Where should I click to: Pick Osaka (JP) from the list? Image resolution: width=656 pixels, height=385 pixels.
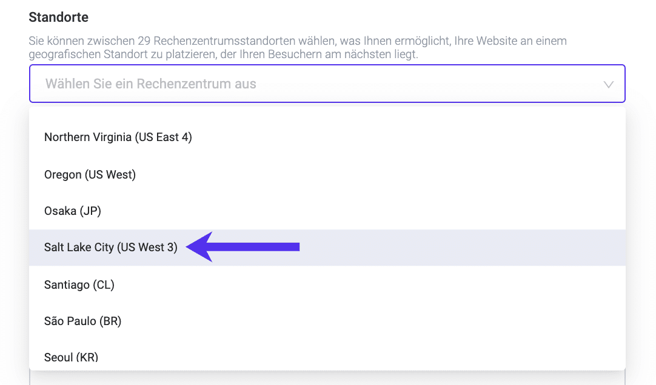[72, 211]
